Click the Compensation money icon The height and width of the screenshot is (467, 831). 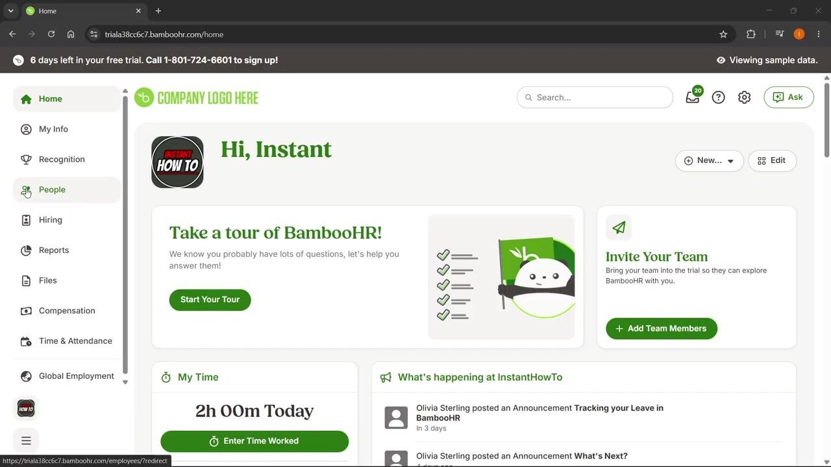tap(26, 311)
